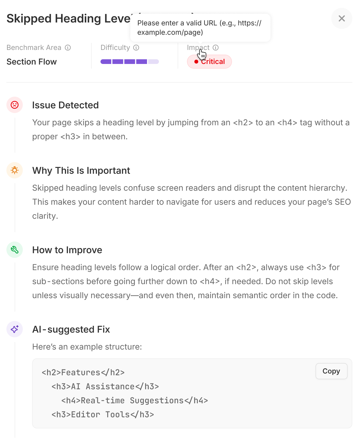
Task: Click the info icon beside Impact
Action: pos(215,47)
